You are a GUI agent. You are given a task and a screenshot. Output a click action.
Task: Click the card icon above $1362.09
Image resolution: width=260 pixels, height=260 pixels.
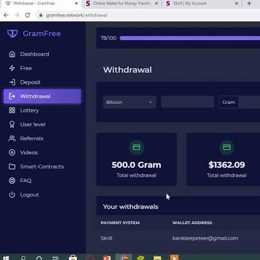[227, 147]
